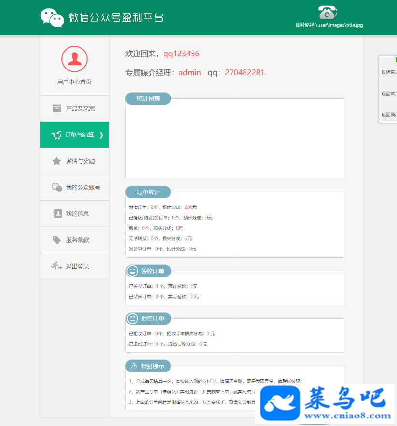Open the 用户中心首页 menu item

tap(74, 82)
